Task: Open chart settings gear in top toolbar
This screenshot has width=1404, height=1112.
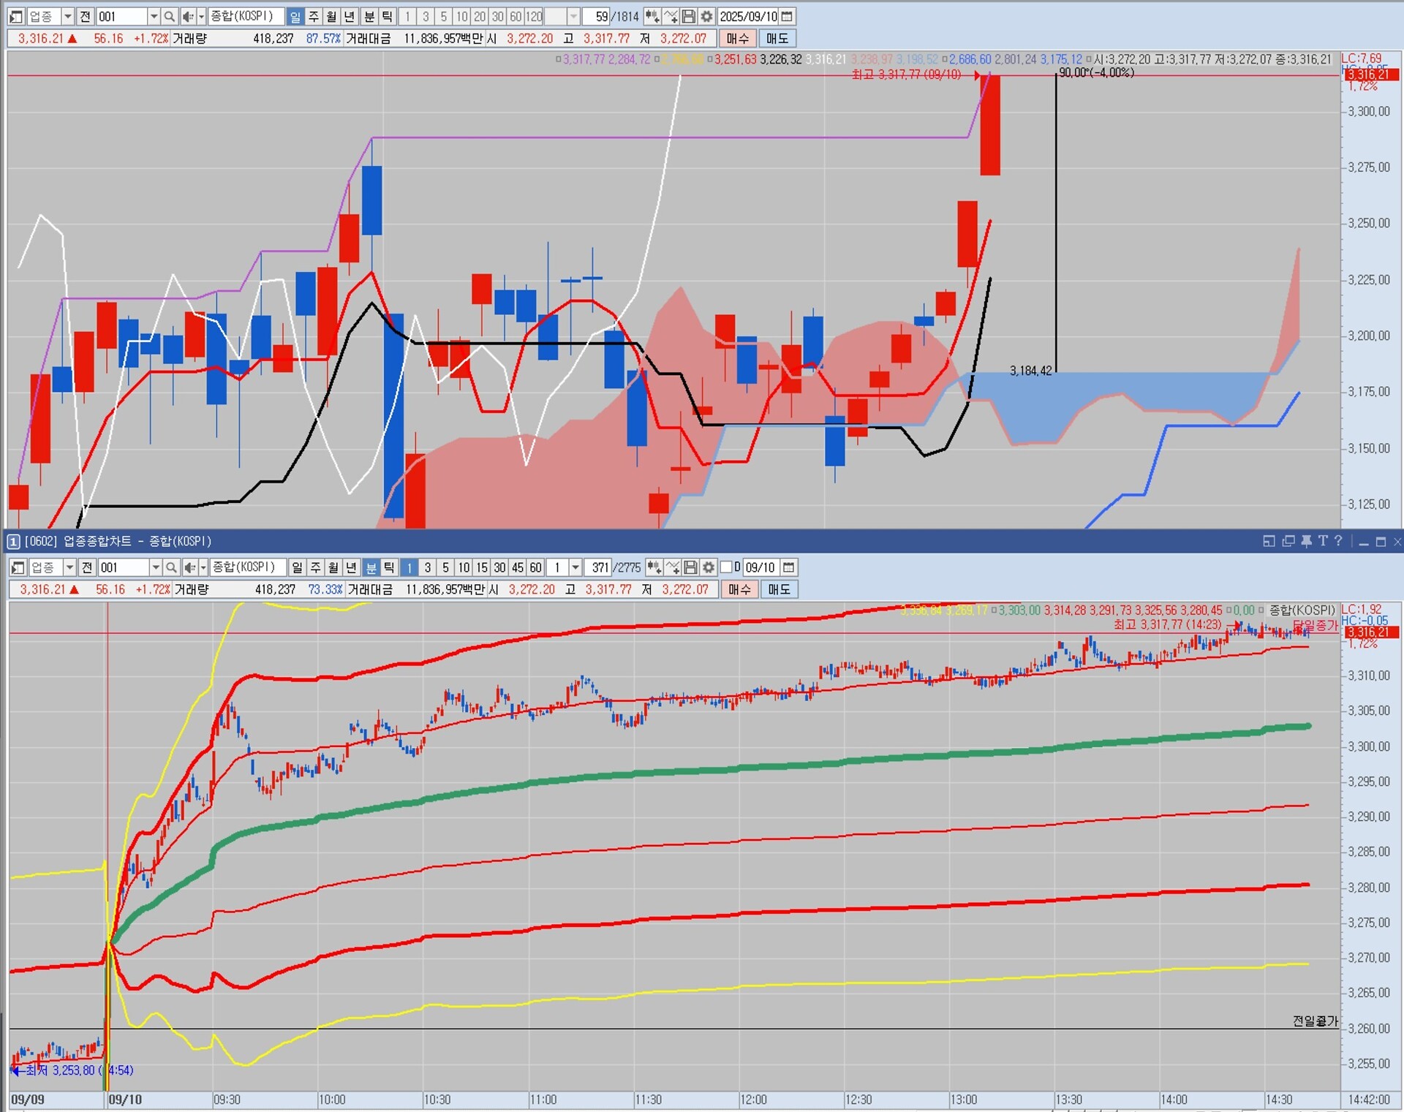Action: (706, 16)
